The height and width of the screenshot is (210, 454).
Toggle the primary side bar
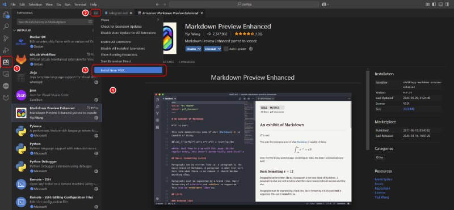point(434,5)
